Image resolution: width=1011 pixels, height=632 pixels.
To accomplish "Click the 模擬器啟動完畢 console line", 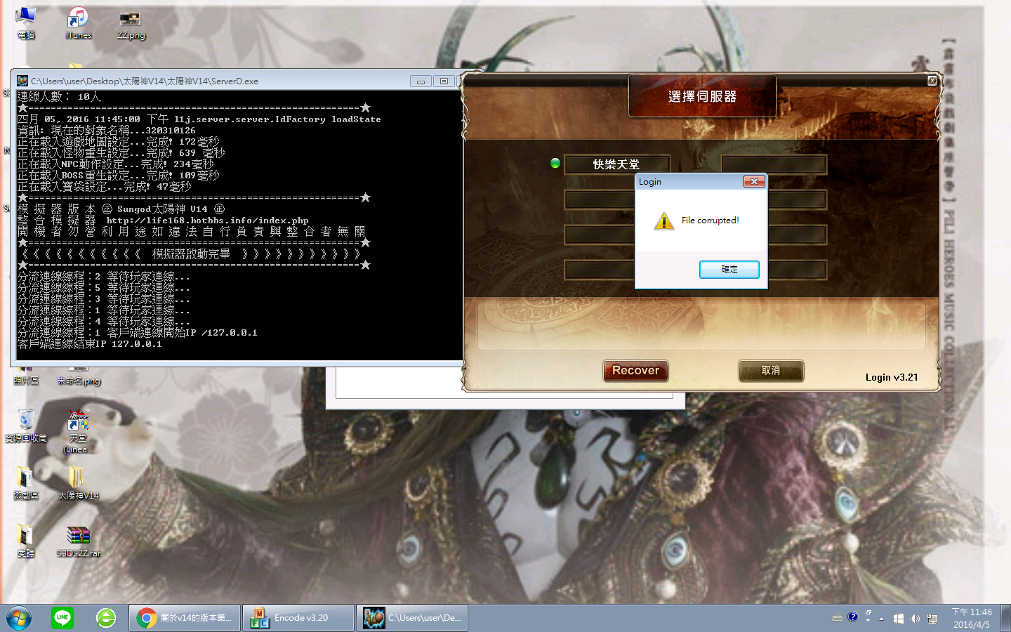I will (191, 254).
